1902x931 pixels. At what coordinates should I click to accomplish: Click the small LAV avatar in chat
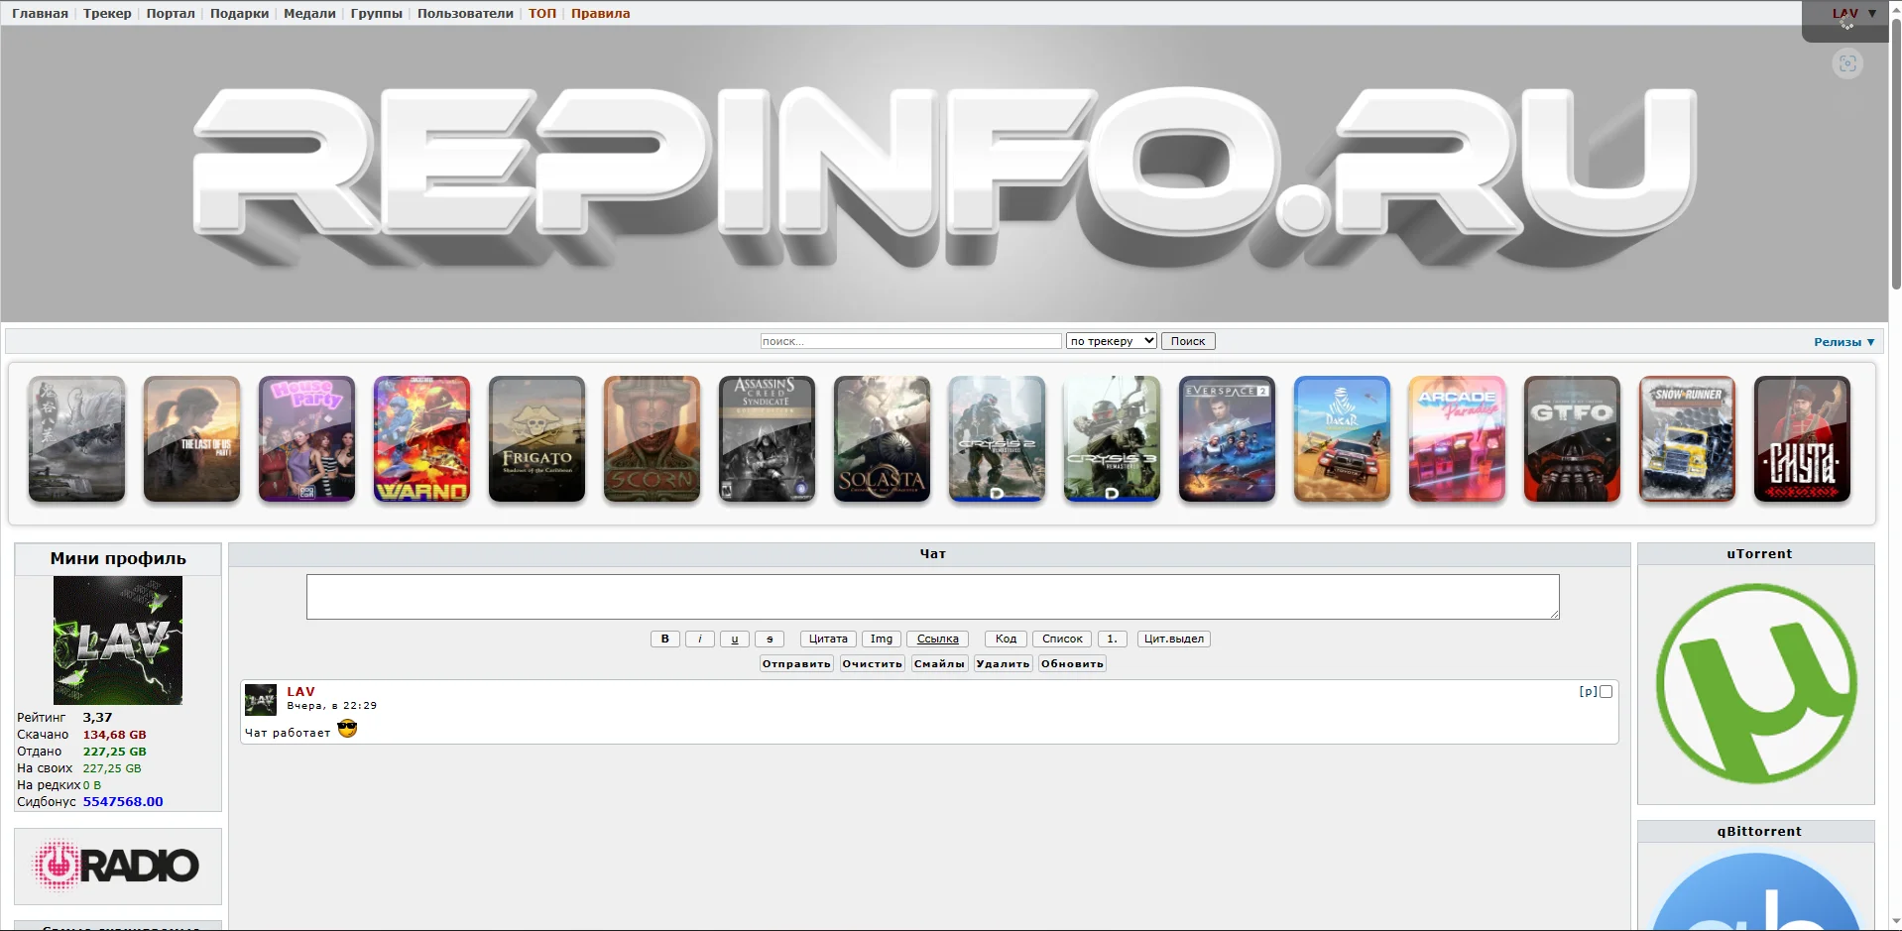(x=261, y=700)
